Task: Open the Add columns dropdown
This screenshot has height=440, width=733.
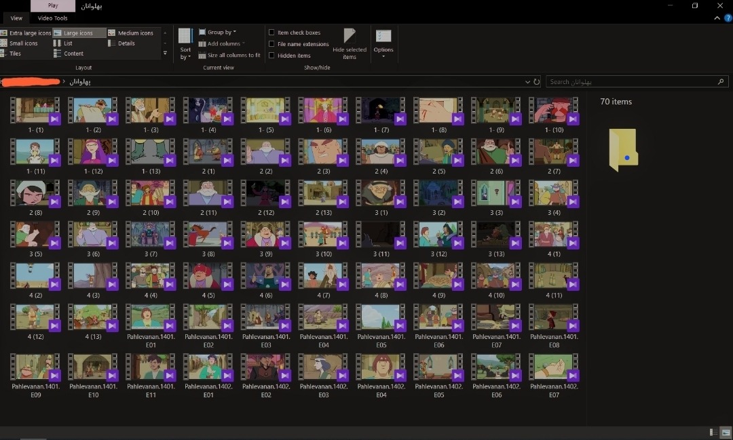Action: coord(222,44)
